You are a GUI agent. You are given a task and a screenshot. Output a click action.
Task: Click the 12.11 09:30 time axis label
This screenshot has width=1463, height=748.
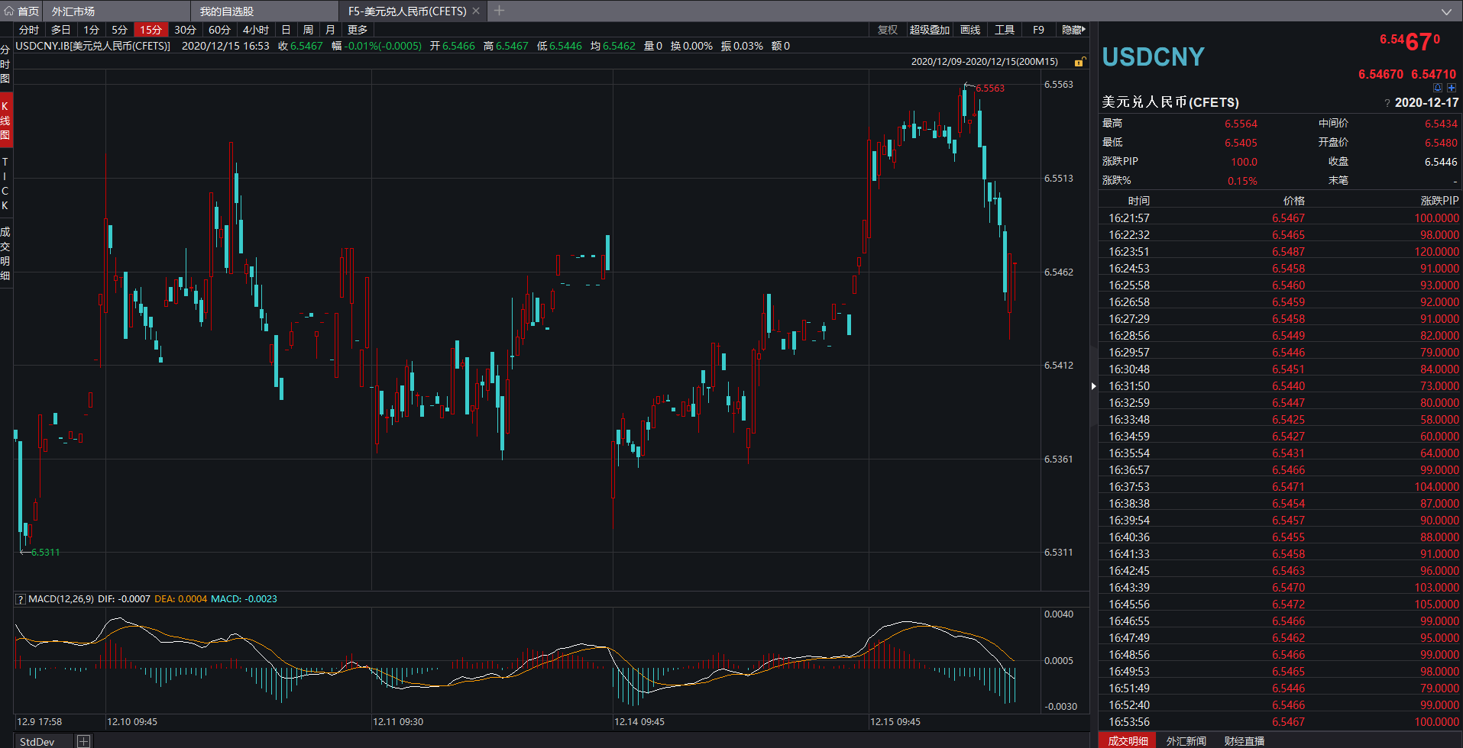click(398, 722)
